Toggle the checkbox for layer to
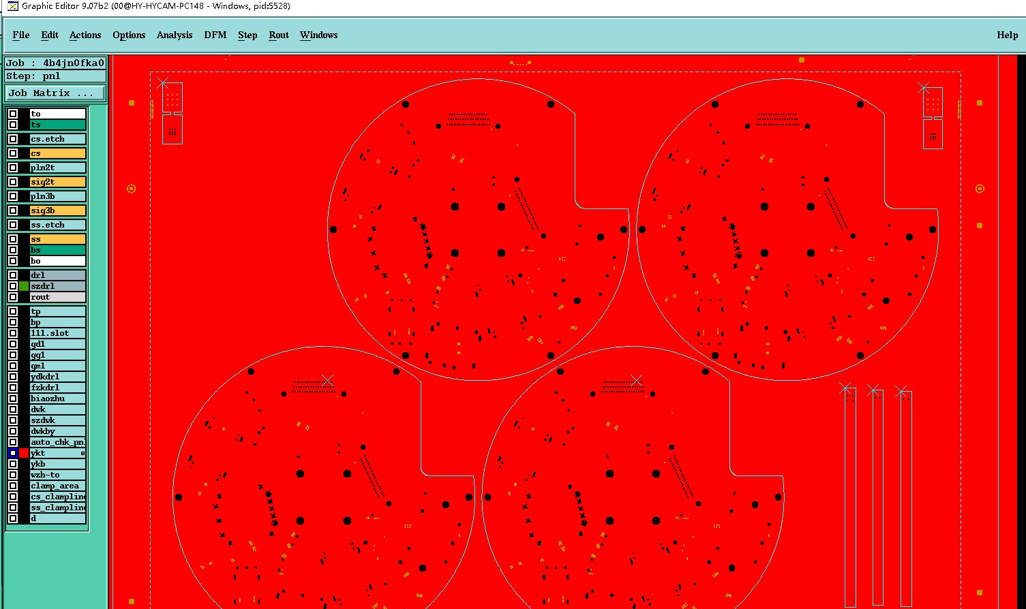This screenshot has width=1026, height=609. point(13,114)
